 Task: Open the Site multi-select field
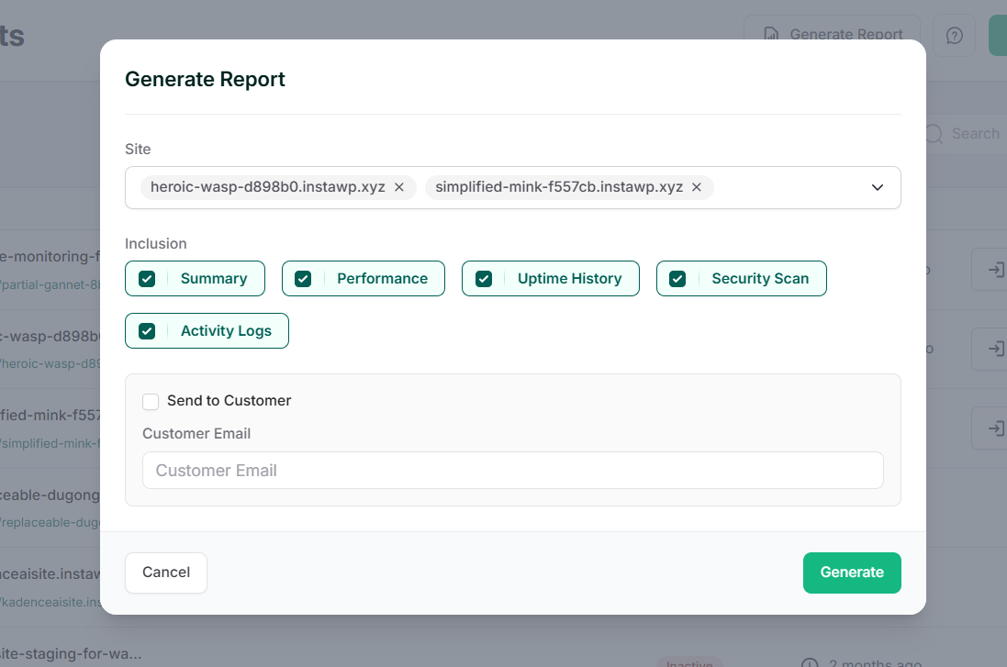[789, 187]
